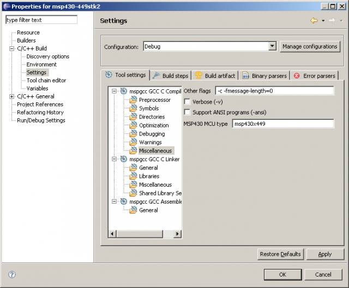Click the forward navigation arrow icon
The height and width of the screenshot is (288, 349).
332,21
